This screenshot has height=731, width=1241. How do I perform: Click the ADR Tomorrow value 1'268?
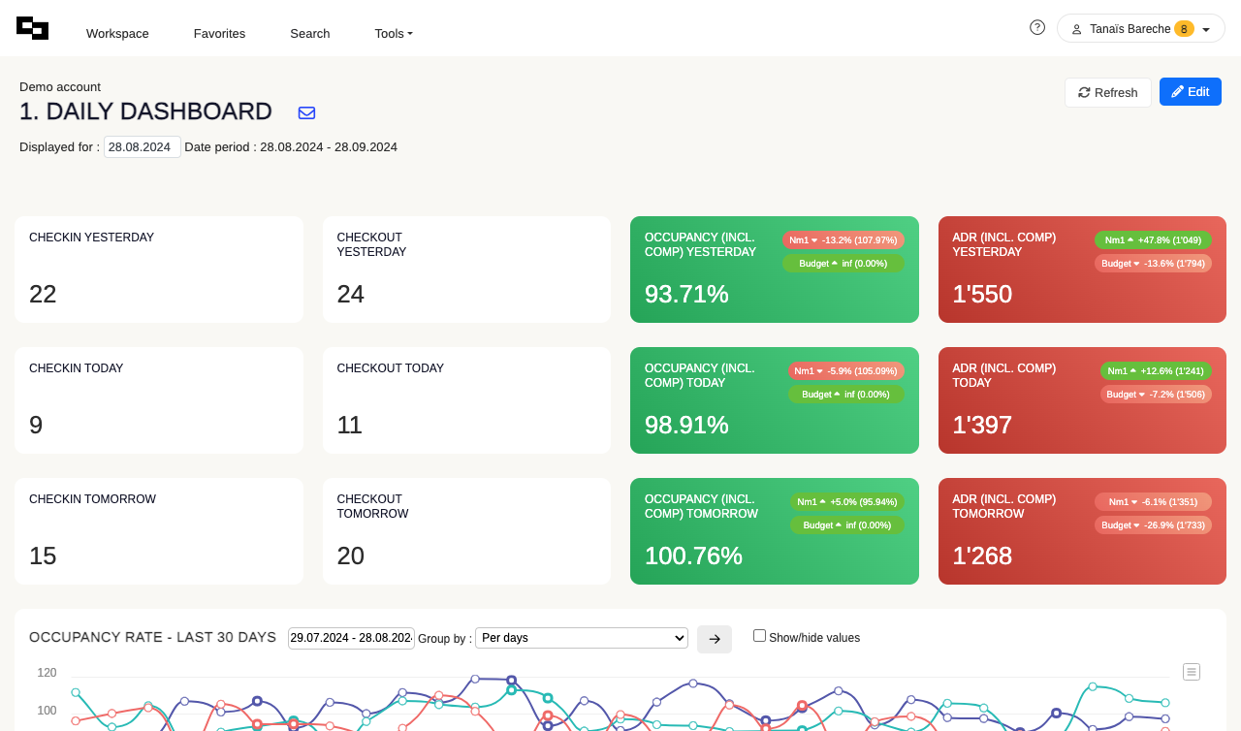[982, 556]
